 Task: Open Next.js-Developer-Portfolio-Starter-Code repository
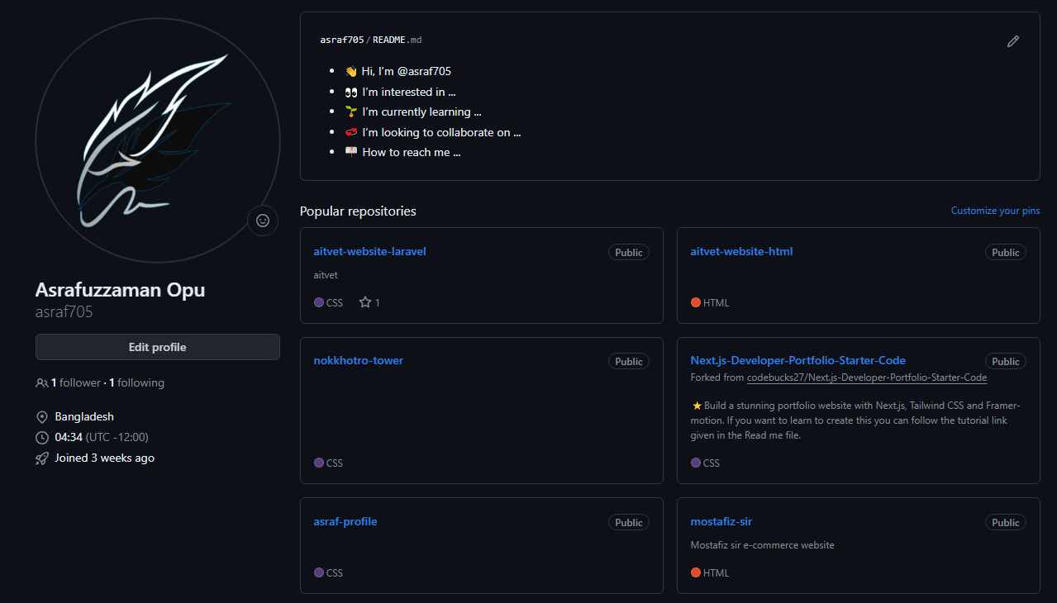click(x=798, y=360)
